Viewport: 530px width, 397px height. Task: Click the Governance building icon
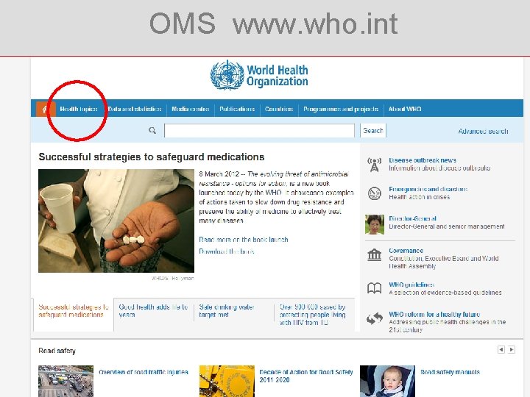tap(374, 255)
